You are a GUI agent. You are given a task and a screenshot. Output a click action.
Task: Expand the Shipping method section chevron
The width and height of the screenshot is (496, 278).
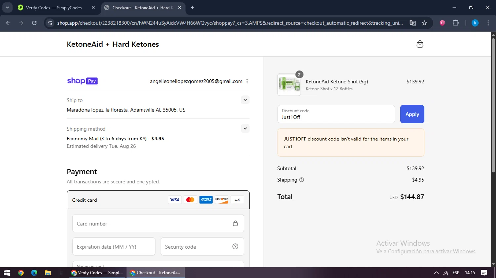(245, 128)
